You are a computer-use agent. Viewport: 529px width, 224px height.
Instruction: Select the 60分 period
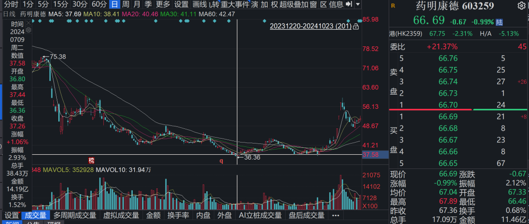pyautogui.click(x=99, y=4)
